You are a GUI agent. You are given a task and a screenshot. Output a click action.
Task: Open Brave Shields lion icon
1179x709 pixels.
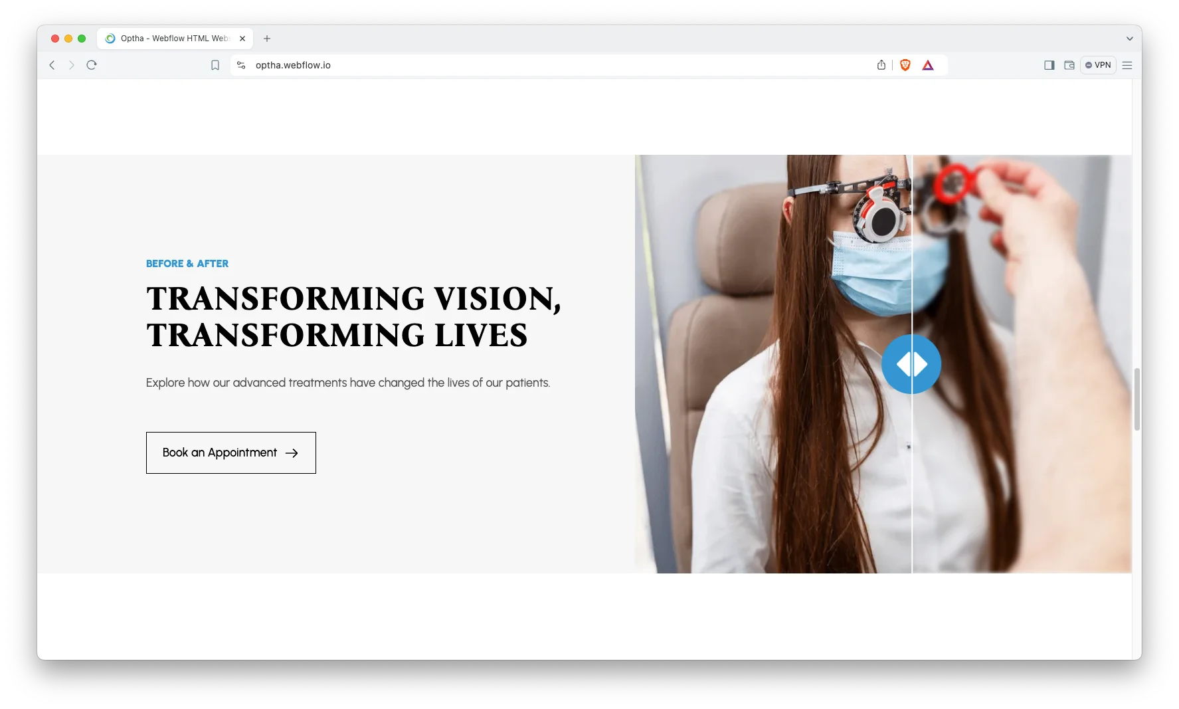[905, 65]
